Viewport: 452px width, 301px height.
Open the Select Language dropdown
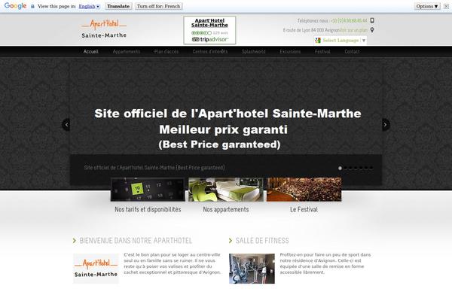[x=341, y=41]
